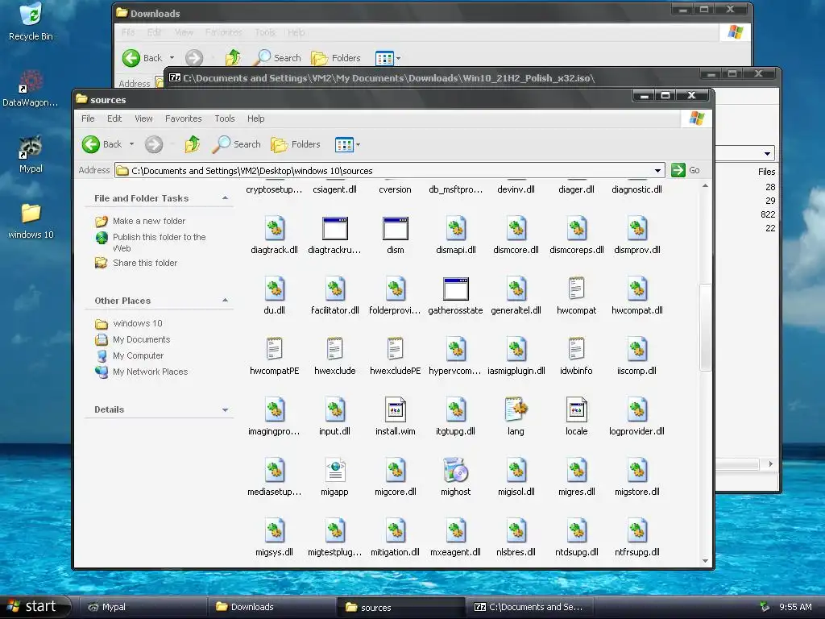Open the View menu in sources

pos(143,118)
